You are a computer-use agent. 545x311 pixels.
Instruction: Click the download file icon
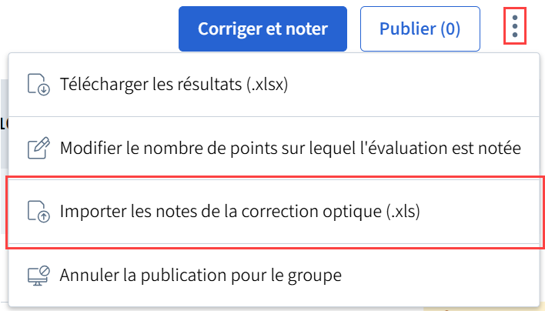(x=38, y=85)
